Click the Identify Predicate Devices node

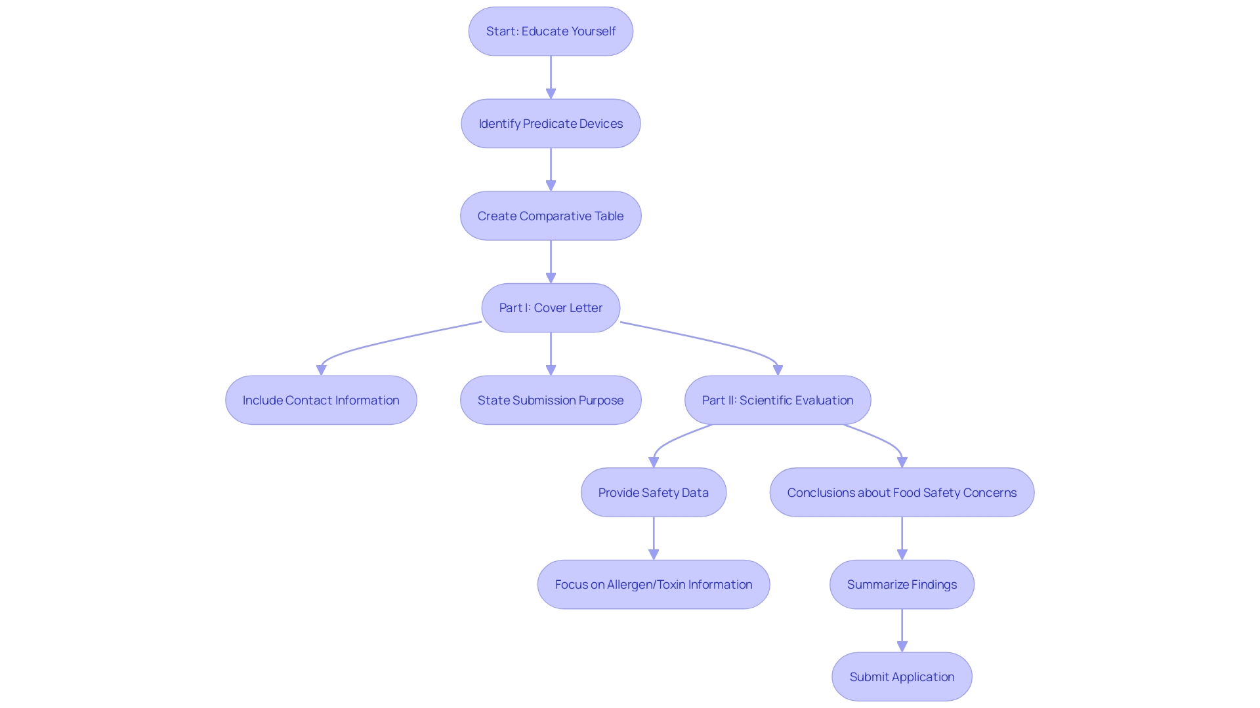click(x=551, y=123)
